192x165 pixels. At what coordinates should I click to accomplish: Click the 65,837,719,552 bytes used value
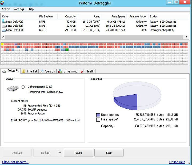click(150, 115)
